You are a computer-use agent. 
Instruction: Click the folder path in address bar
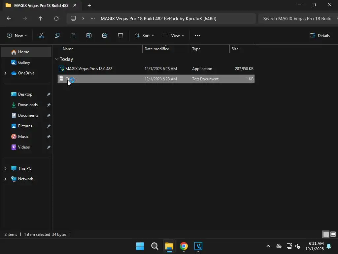coord(158,19)
